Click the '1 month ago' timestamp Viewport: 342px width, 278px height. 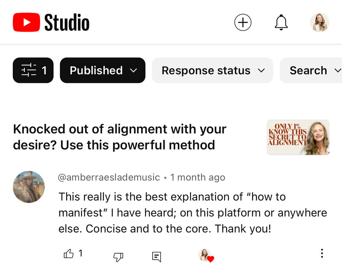(x=198, y=177)
